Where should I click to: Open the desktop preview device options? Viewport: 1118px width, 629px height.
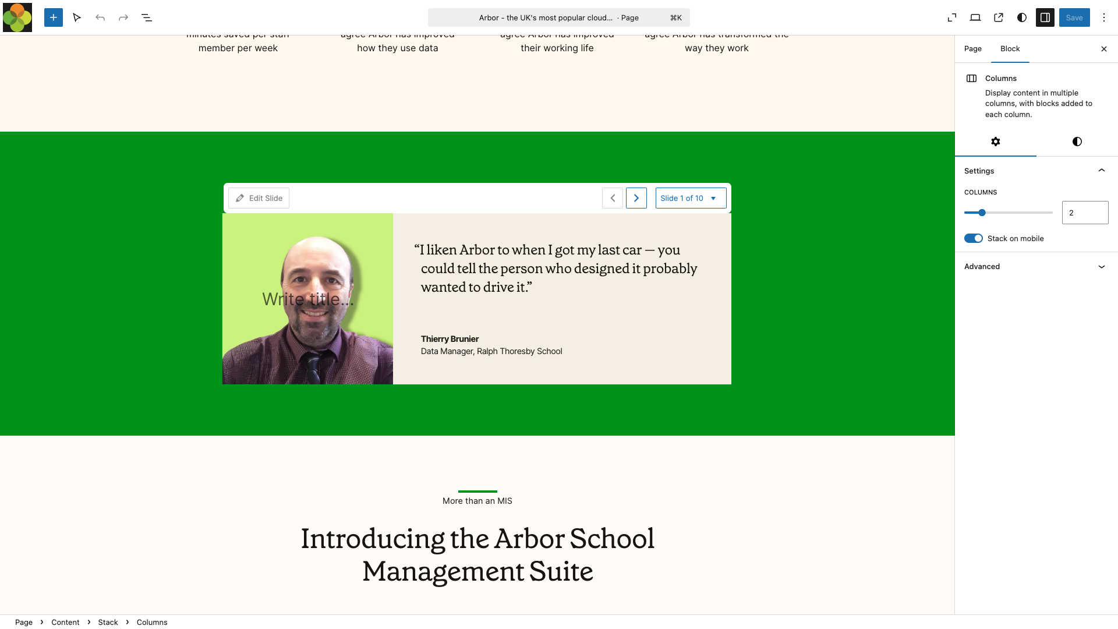coord(975,17)
